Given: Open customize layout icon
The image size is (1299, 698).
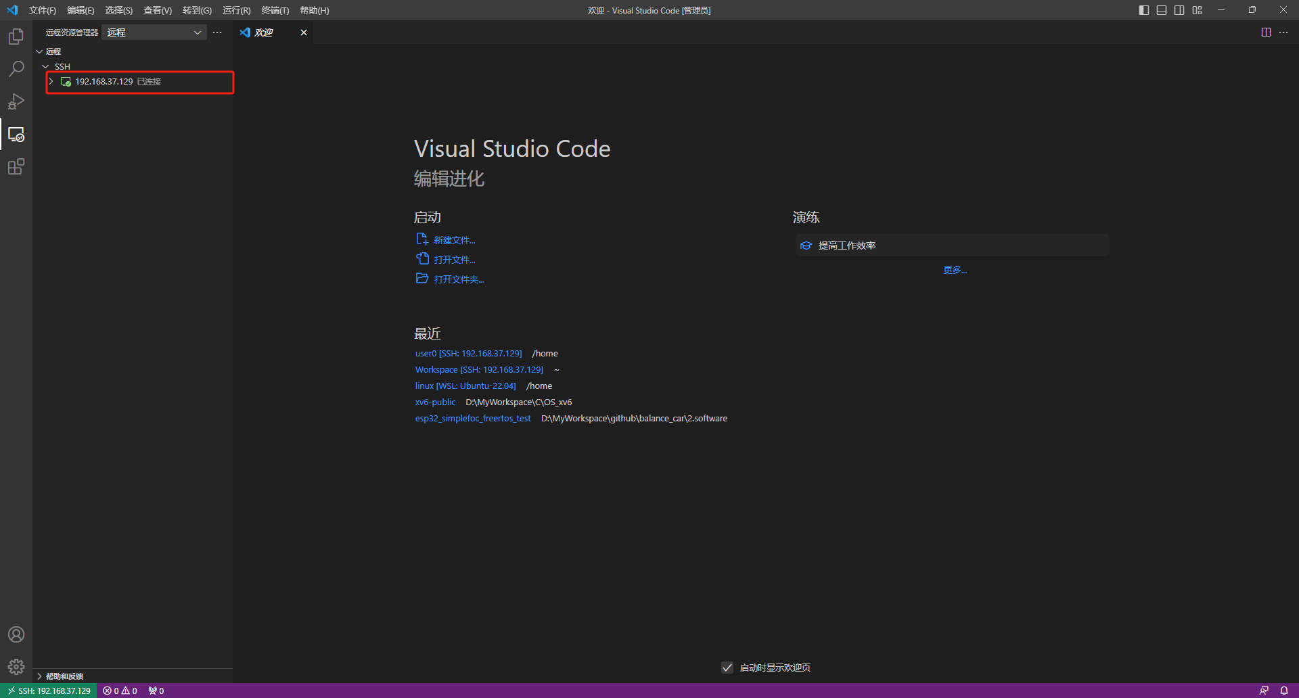Looking at the screenshot, I should (x=1198, y=10).
